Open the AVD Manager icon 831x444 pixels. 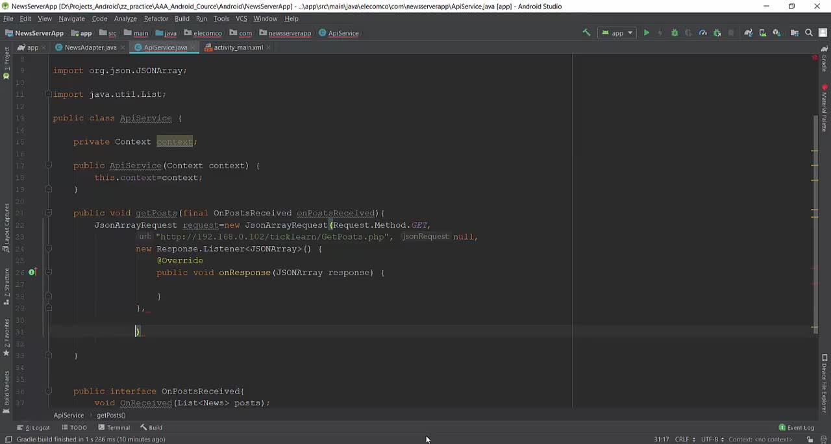coord(763,33)
